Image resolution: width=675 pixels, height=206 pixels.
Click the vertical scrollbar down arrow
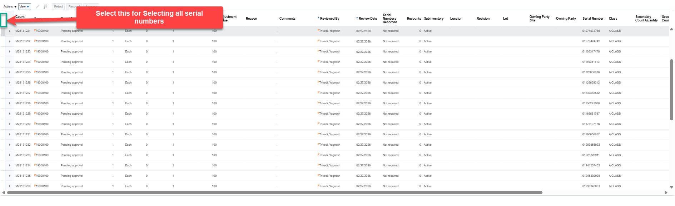(672, 187)
